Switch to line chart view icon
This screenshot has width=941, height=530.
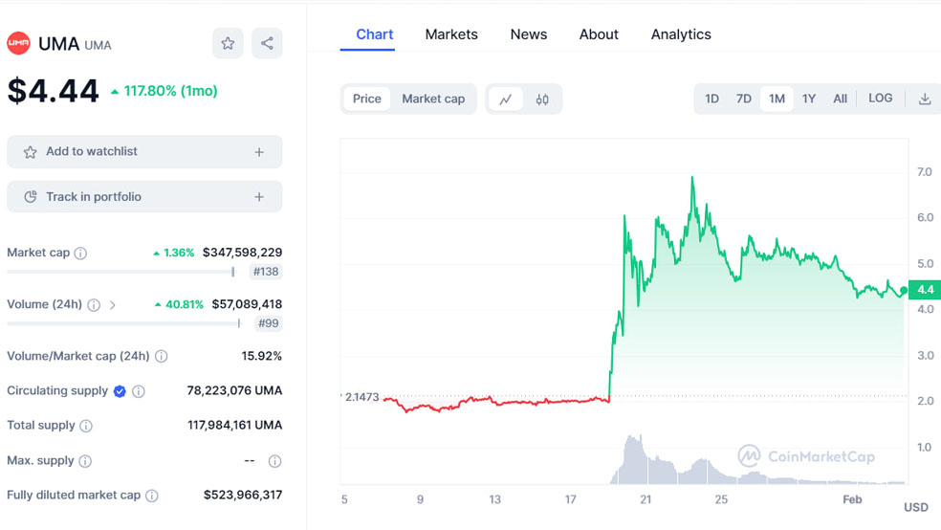(x=505, y=99)
